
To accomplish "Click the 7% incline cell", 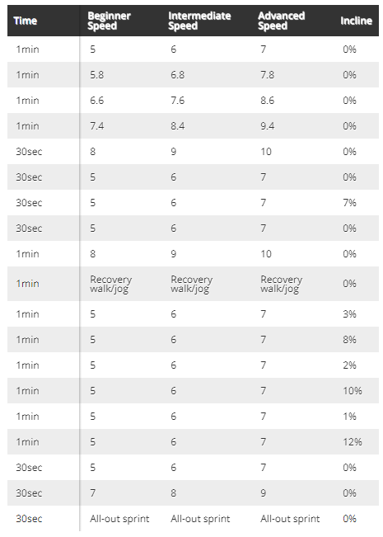I will pos(349,203).
